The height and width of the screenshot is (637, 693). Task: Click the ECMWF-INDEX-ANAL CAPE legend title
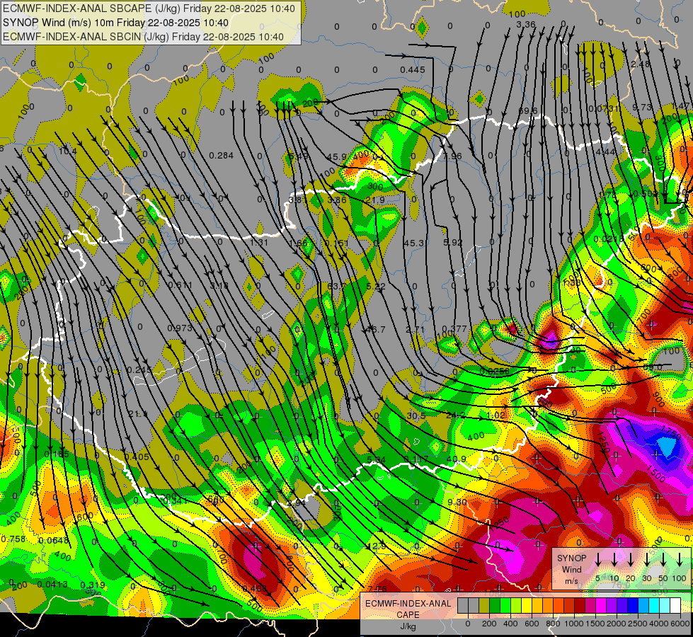click(408, 609)
